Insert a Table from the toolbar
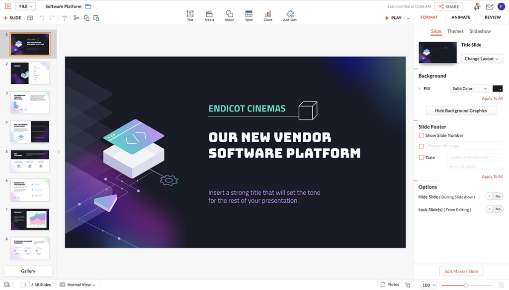The image size is (509, 290). tap(249, 14)
